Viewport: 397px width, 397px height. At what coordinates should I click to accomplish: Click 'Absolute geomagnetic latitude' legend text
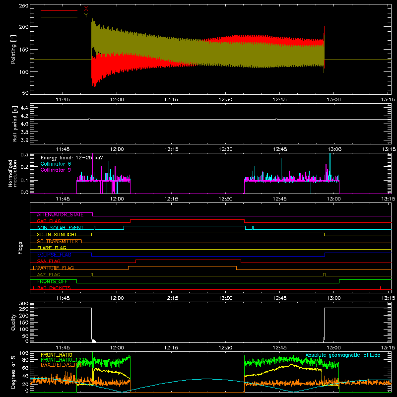pos(343,355)
